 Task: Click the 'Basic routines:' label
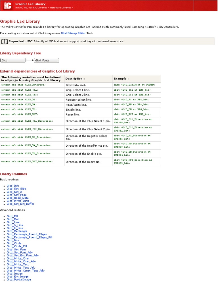(x=10, y=180)
